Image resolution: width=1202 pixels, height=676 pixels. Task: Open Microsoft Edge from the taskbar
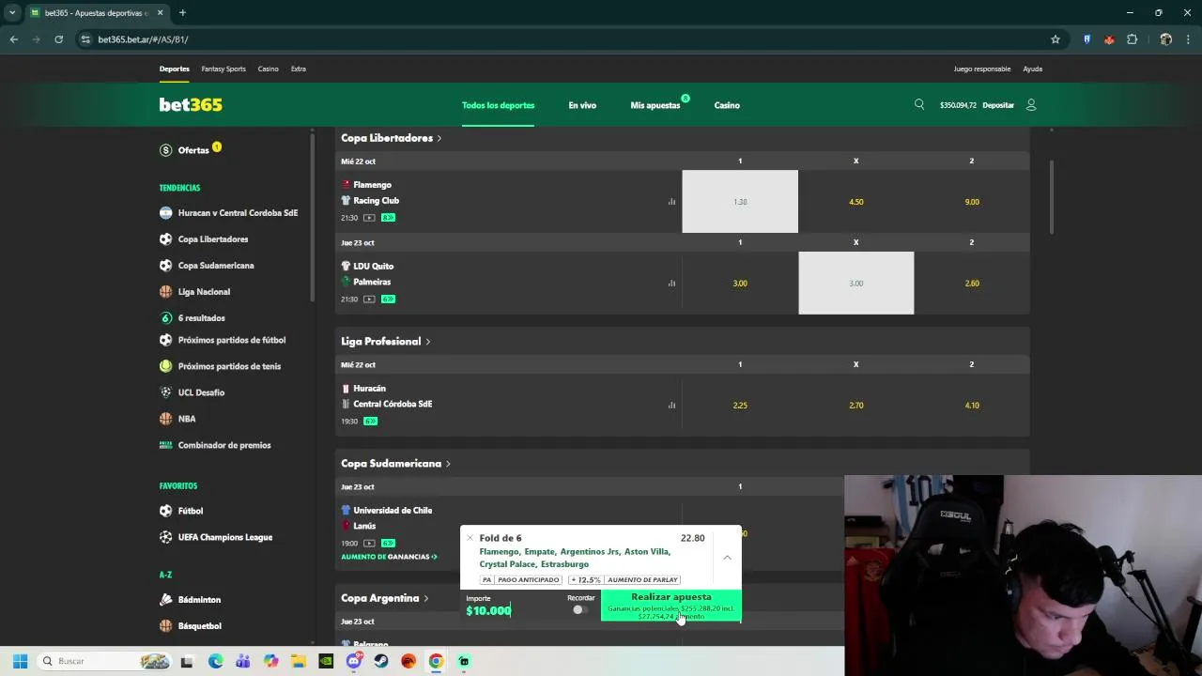pyautogui.click(x=215, y=661)
